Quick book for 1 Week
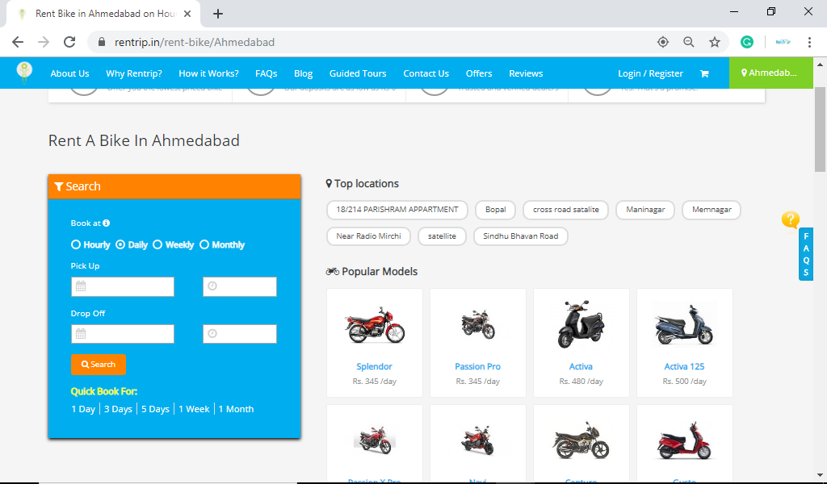 pos(194,409)
